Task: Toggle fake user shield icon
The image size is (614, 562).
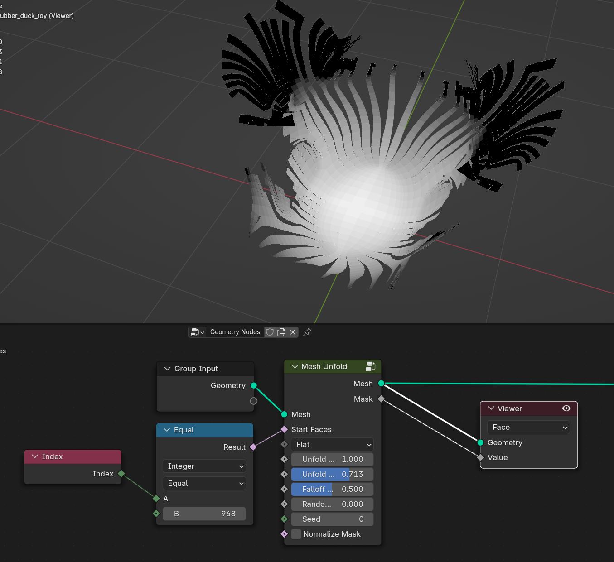Action: click(270, 332)
